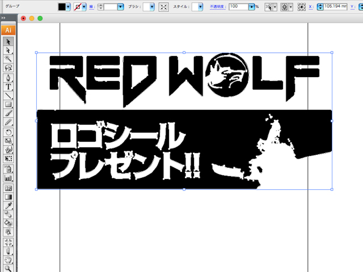Select the Live Paint Bucket tool
The width and height of the screenshot is (363, 272).
[9, 223]
